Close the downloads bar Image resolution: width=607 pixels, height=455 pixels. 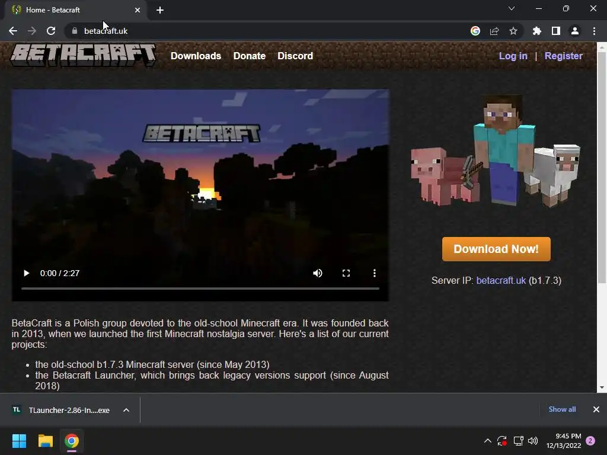pos(596,409)
